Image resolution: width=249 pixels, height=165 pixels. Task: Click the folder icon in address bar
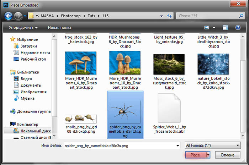(31, 16)
